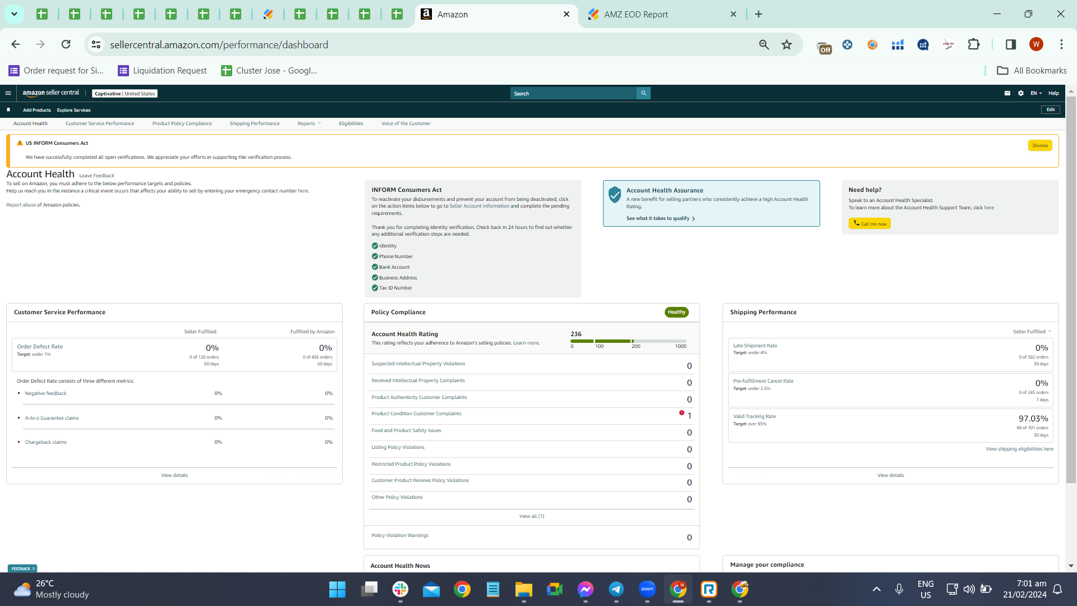1077x606 pixels.
Task: Toggle the Chrome side panel
Action: (x=1011, y=44)
